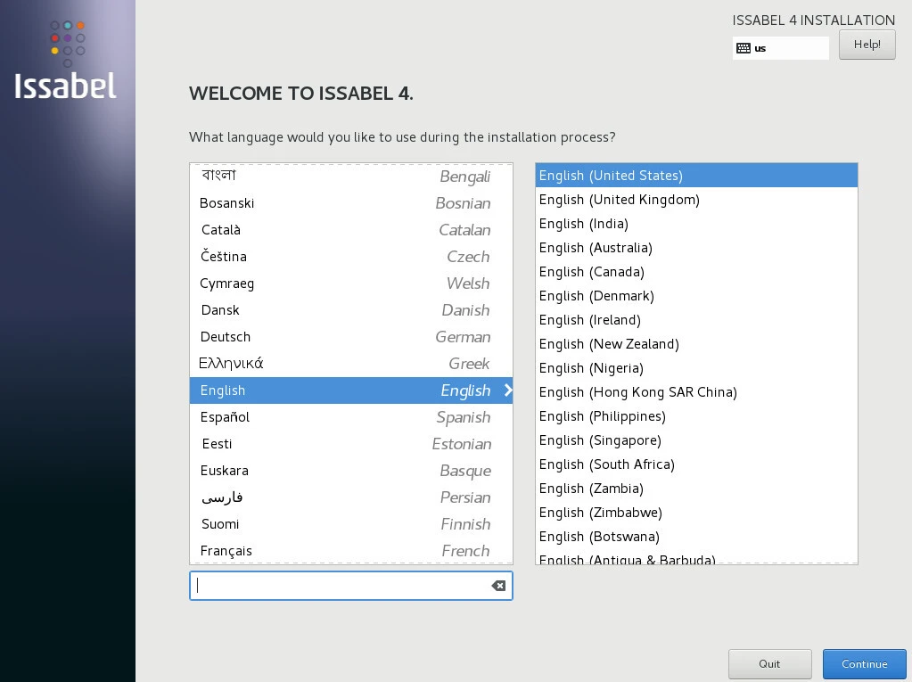Open the us keyboard layout indicator
This screenshot has height=682, width=912.
tap(780, 48)
